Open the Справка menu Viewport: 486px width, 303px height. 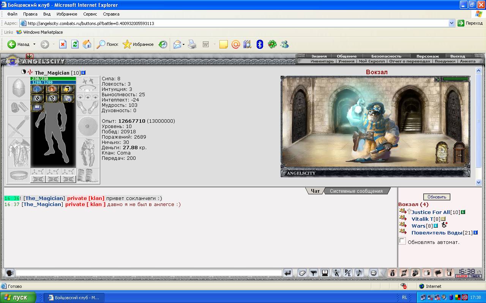[111, 14]
